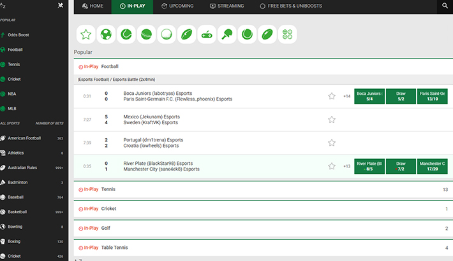Filter by the esports gamepad icon
Image resolution: width=453 pixels, height=261 pixels.
click(x=207, y=34)
